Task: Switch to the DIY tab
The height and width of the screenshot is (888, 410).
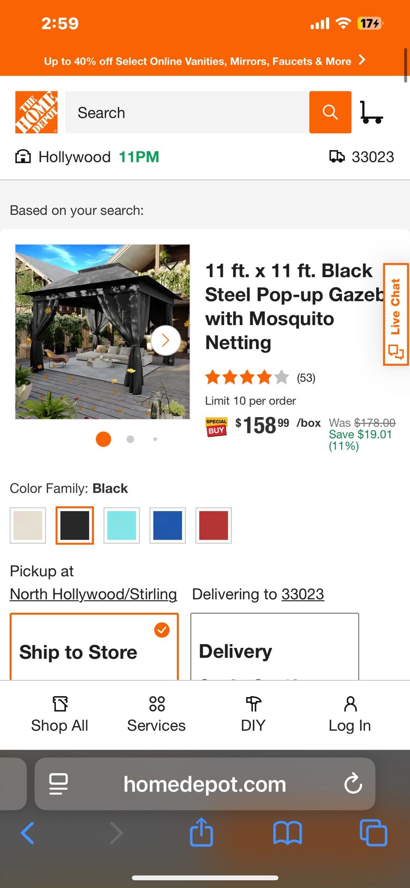Action: tap(253, 715)
